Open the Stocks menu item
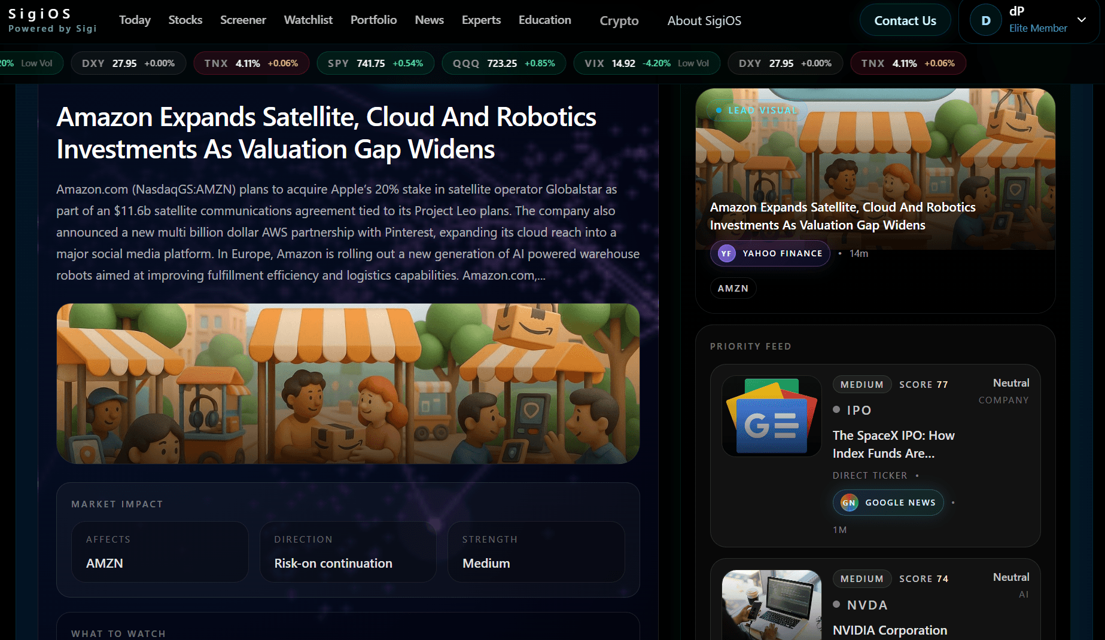 [185, 20]
